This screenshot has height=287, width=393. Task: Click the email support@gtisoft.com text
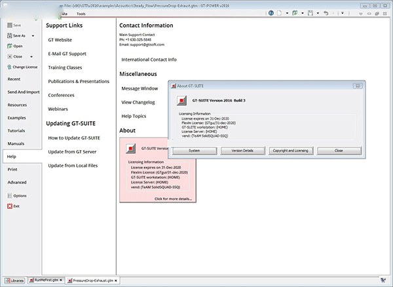[147, 45]
